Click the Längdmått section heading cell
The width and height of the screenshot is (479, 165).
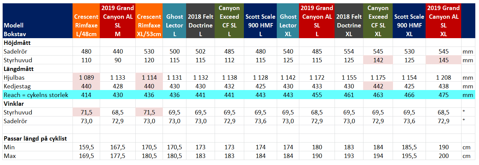(38, 69)
